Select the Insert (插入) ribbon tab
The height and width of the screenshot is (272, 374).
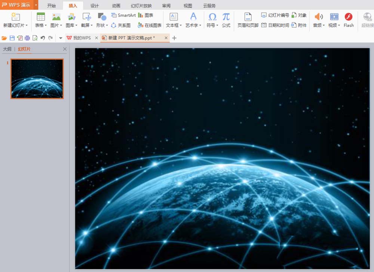point(73,6)
